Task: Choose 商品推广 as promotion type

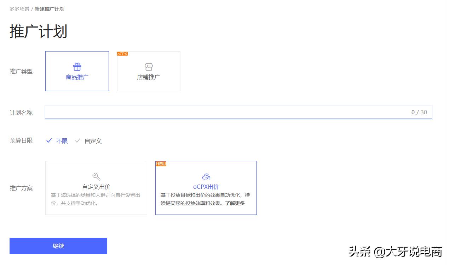Action: [77, 71]
